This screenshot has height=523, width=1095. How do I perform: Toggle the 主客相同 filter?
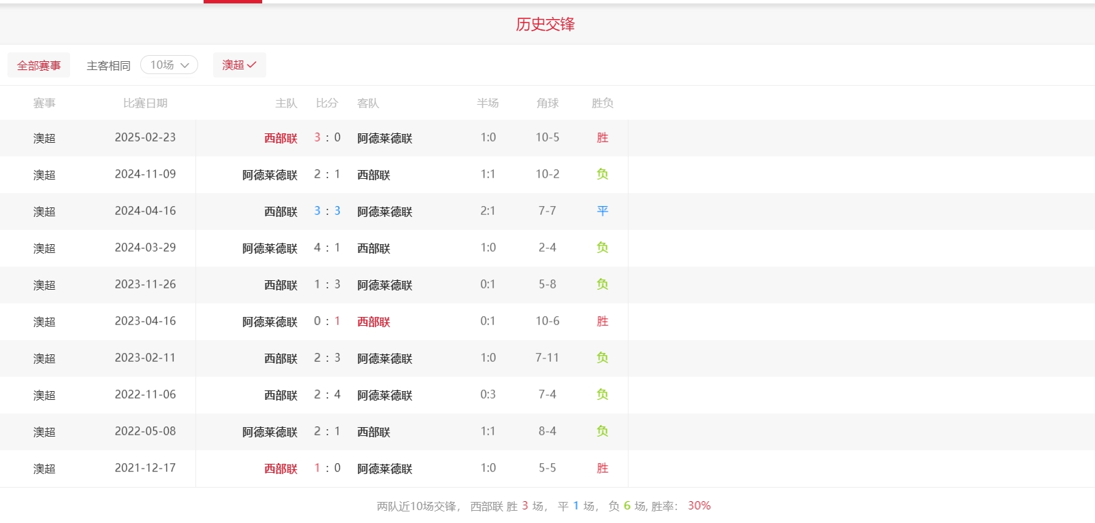point(108,65)
